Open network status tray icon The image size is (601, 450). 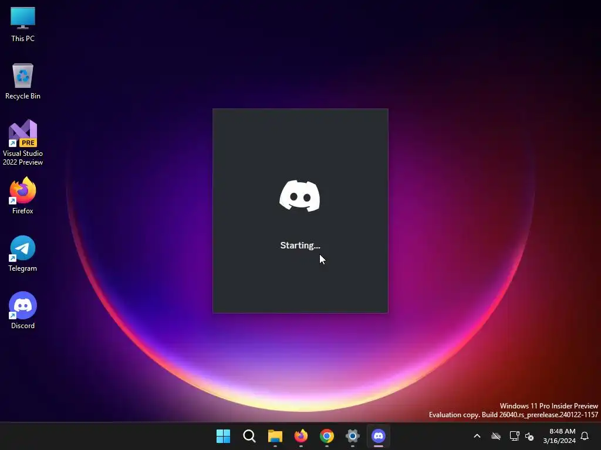514,436
